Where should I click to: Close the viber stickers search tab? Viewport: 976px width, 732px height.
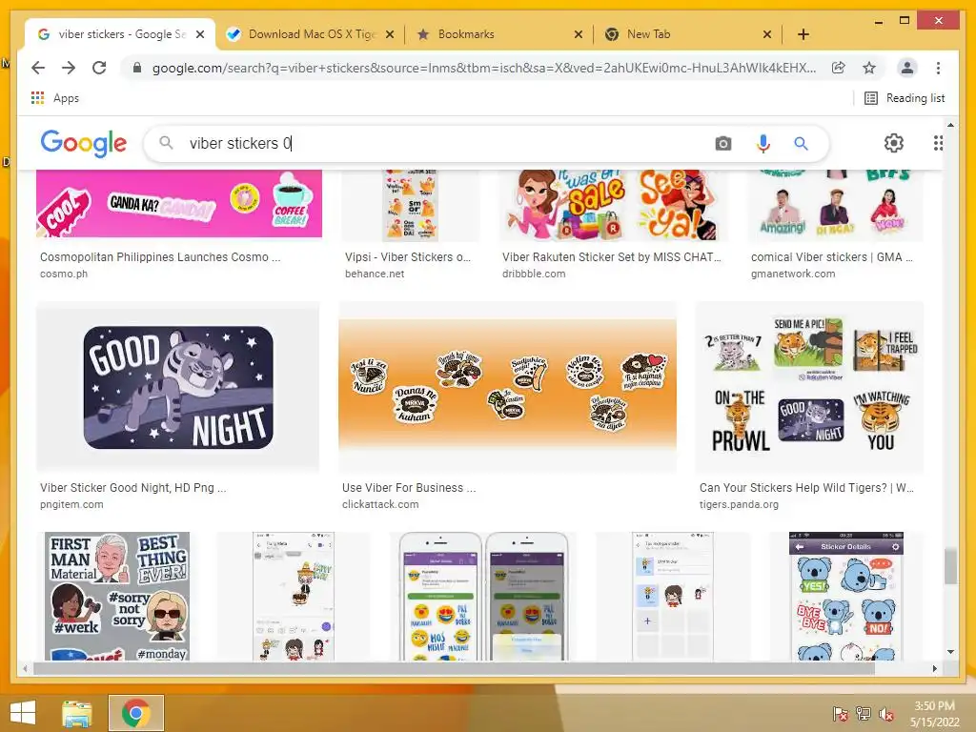click(200, 34)
